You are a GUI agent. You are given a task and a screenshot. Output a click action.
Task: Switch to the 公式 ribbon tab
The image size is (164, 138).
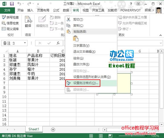56,10
